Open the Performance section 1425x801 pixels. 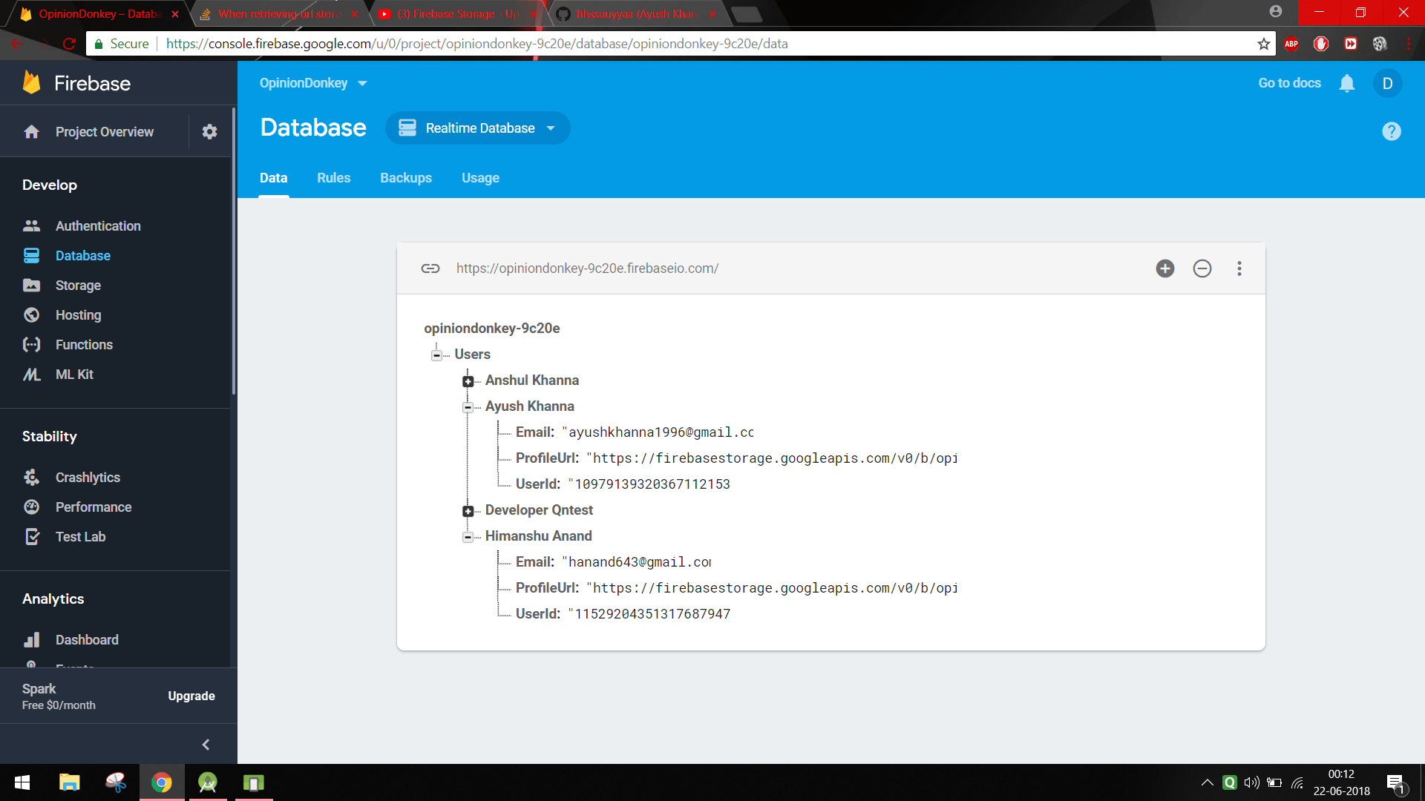[x=94, y=507]
